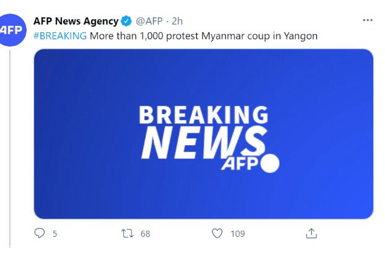Viewport: 385px width, 261px height.
Task: Open the @AFP handle link
Action: coord(149,21)
